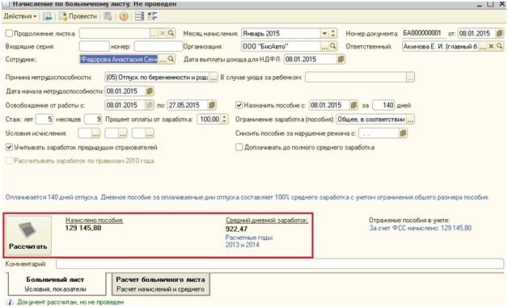Viewport: 508px width, 307px height.
Task: Open calendar for the document date 08.01.2015
Action: (499, 33)
